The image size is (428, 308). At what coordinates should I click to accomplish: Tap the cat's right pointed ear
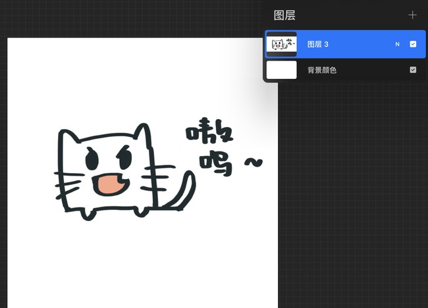pyautogui.click(x=140, y=135)
